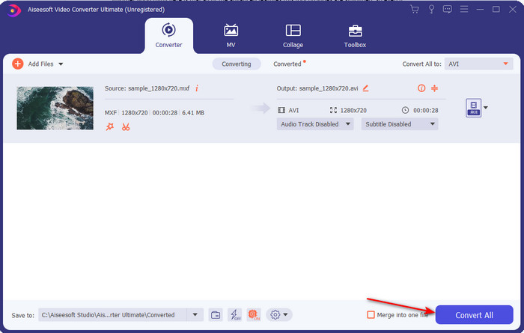Click Output: sample_1280x720.avi text
The image size is (524, 333).
(x=317, y=88)
